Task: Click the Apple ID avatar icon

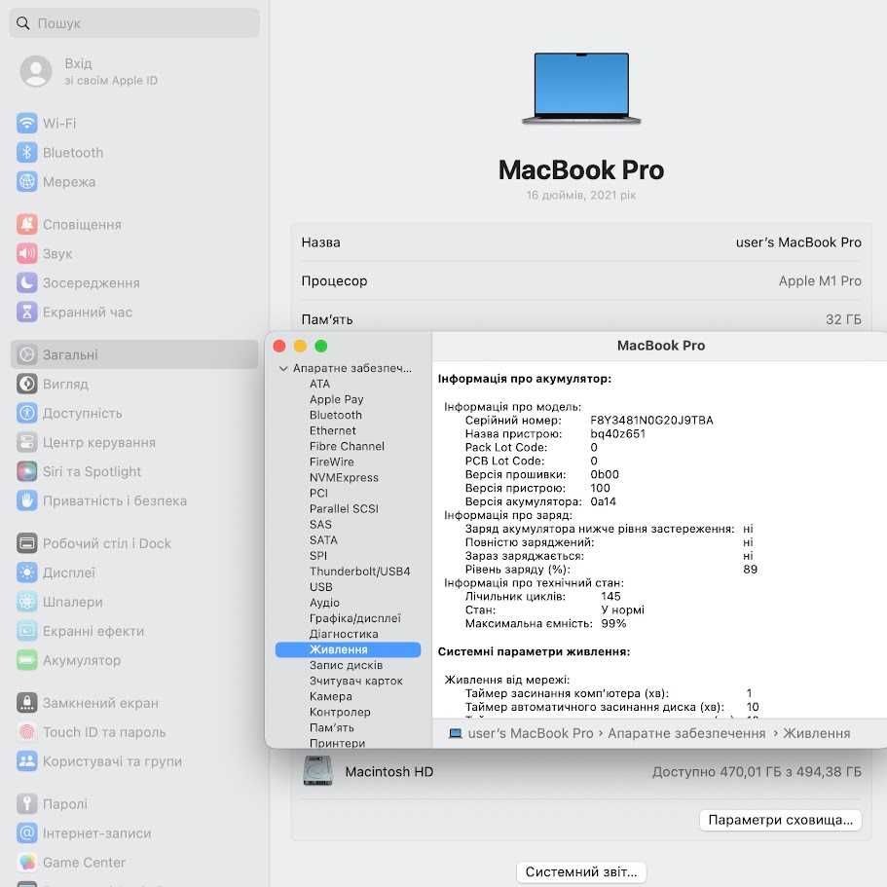Action: [x=36, y=71]
